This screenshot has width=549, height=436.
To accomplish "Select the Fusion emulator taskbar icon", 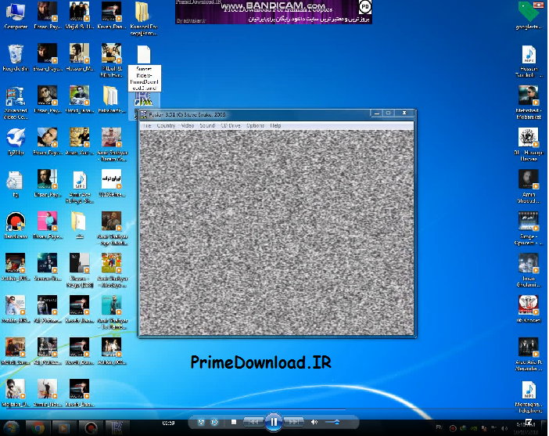I will [x=117, y=428].
